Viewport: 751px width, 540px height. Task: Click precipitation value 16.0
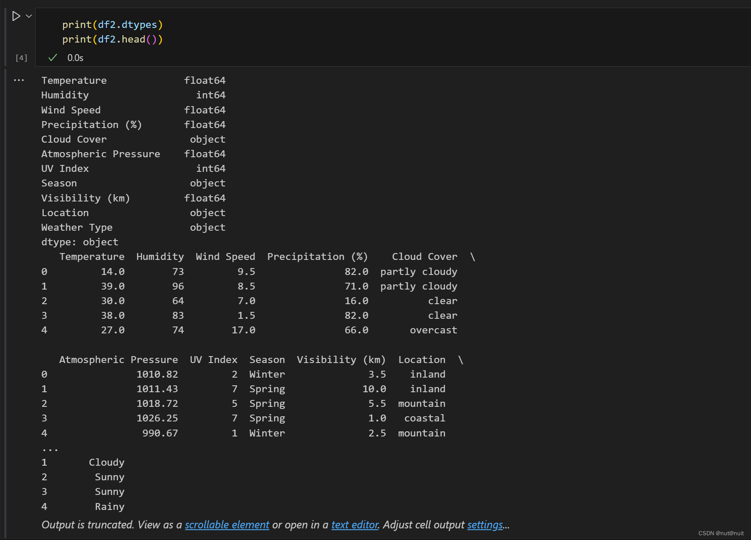[357, 301]
